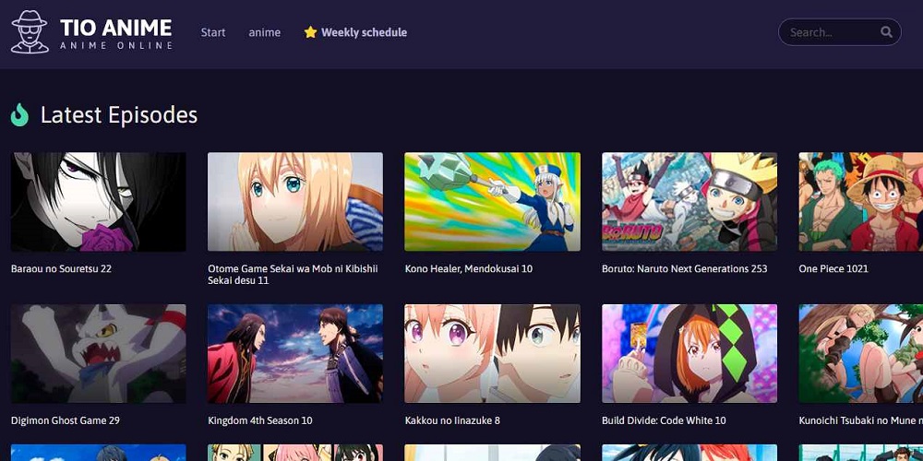Click the Latest Episodes heading

119,114
